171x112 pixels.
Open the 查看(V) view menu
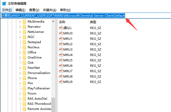(34, 10)
